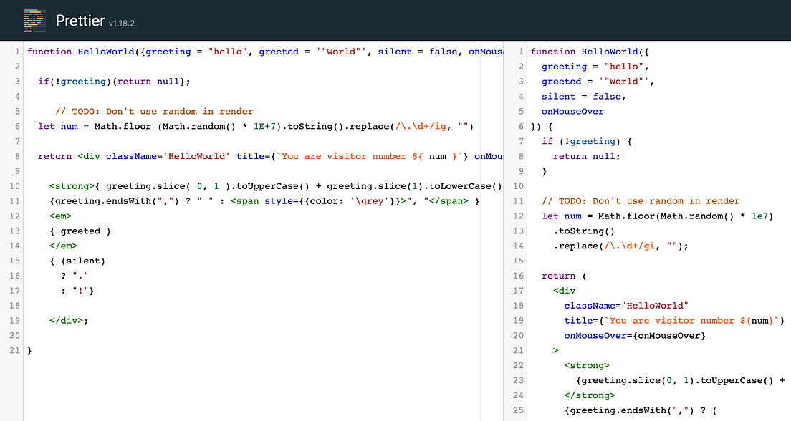791x421 pixels.
Task: Click the Prettier title in the header bar
Action: (x=79, y=20)
